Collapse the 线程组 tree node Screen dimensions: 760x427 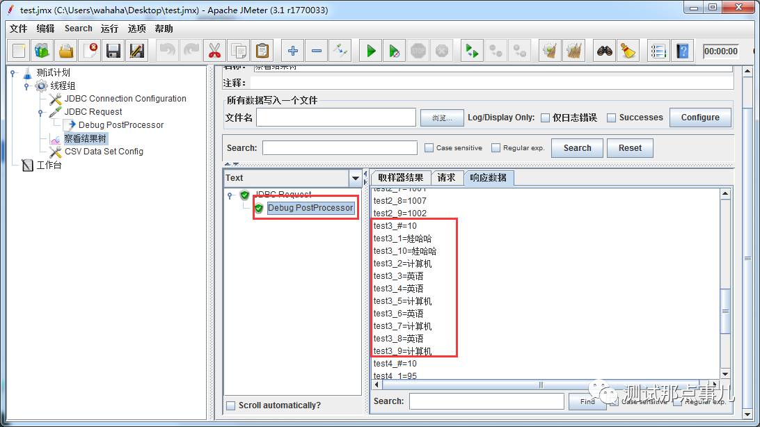(26, 86)
